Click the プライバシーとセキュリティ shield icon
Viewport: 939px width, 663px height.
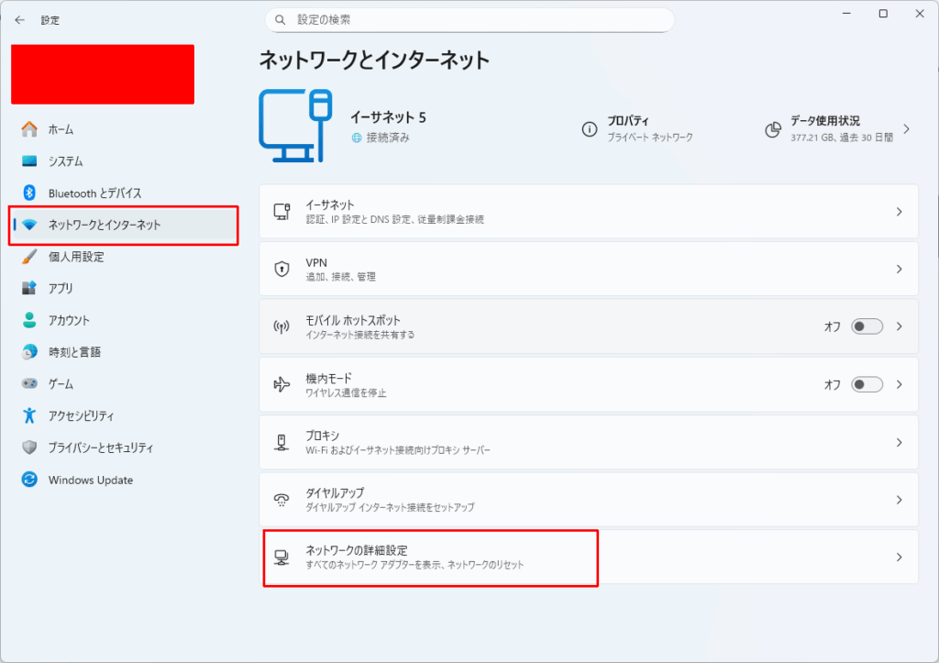pos(29,448)
